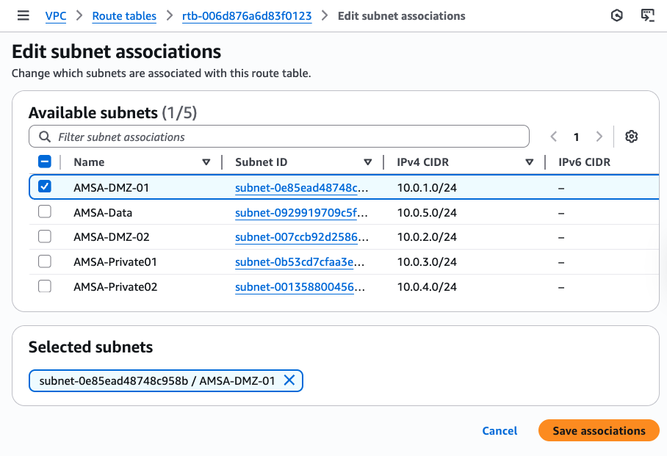Viewport: 667px width, 456px height.
Task: Navigate to VPC breadcrumb
Action: pos(55,15)
